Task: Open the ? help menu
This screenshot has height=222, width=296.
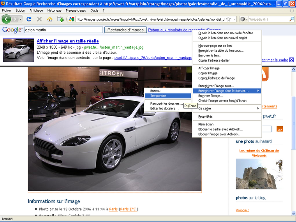Action: (104, 11)
